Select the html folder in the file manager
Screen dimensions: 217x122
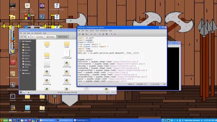click(x=47, y=45)
